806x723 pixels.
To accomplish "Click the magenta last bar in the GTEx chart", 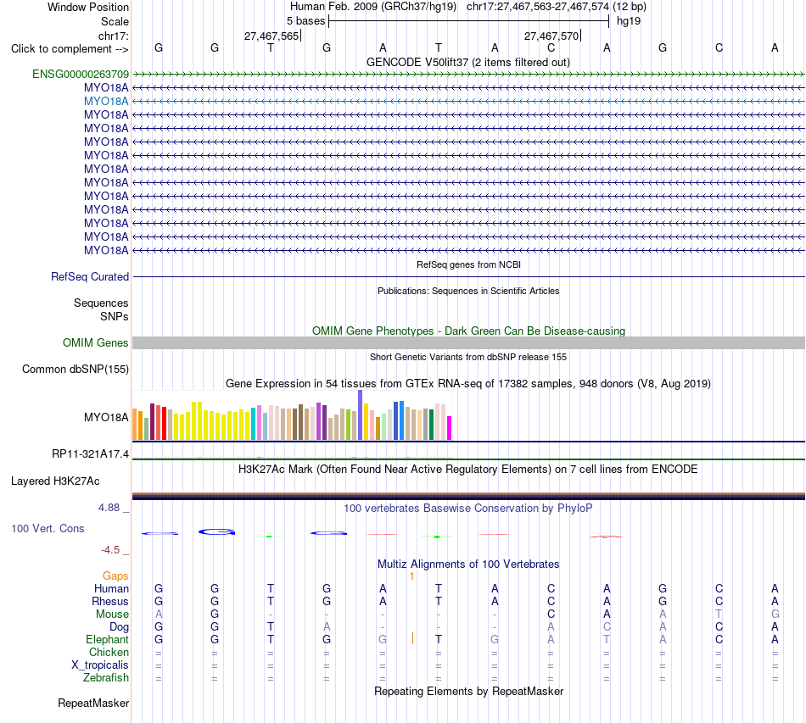I will click(450, 428).
